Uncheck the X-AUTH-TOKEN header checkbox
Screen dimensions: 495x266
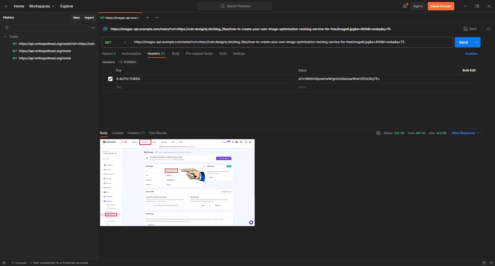(x=110, y=79)
